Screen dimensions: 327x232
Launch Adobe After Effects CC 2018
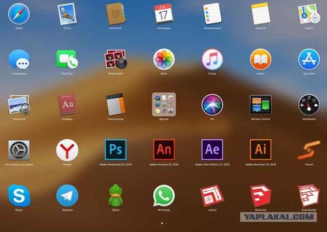pyautogui.click(x=212, y=150)
